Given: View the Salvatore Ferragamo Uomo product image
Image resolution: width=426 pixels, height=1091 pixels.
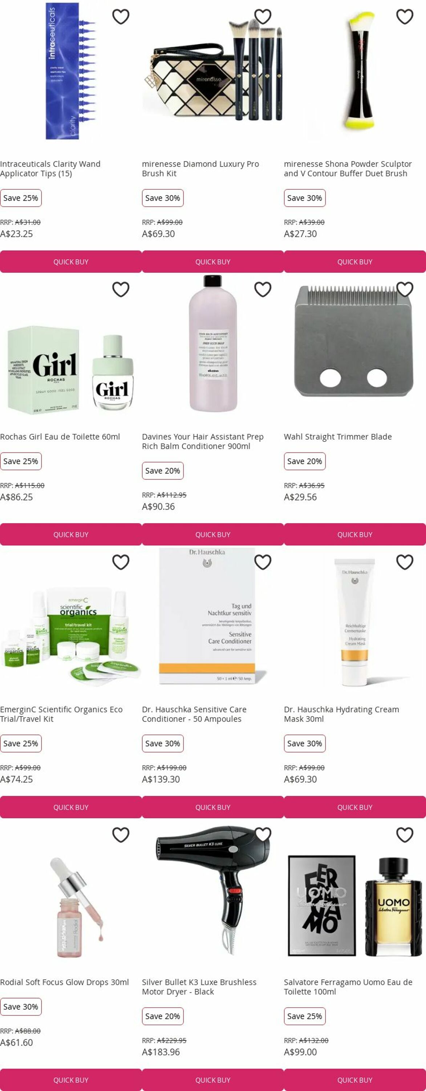Looking at the screenshot, I should pyautogui.click(x=355, y=905).
